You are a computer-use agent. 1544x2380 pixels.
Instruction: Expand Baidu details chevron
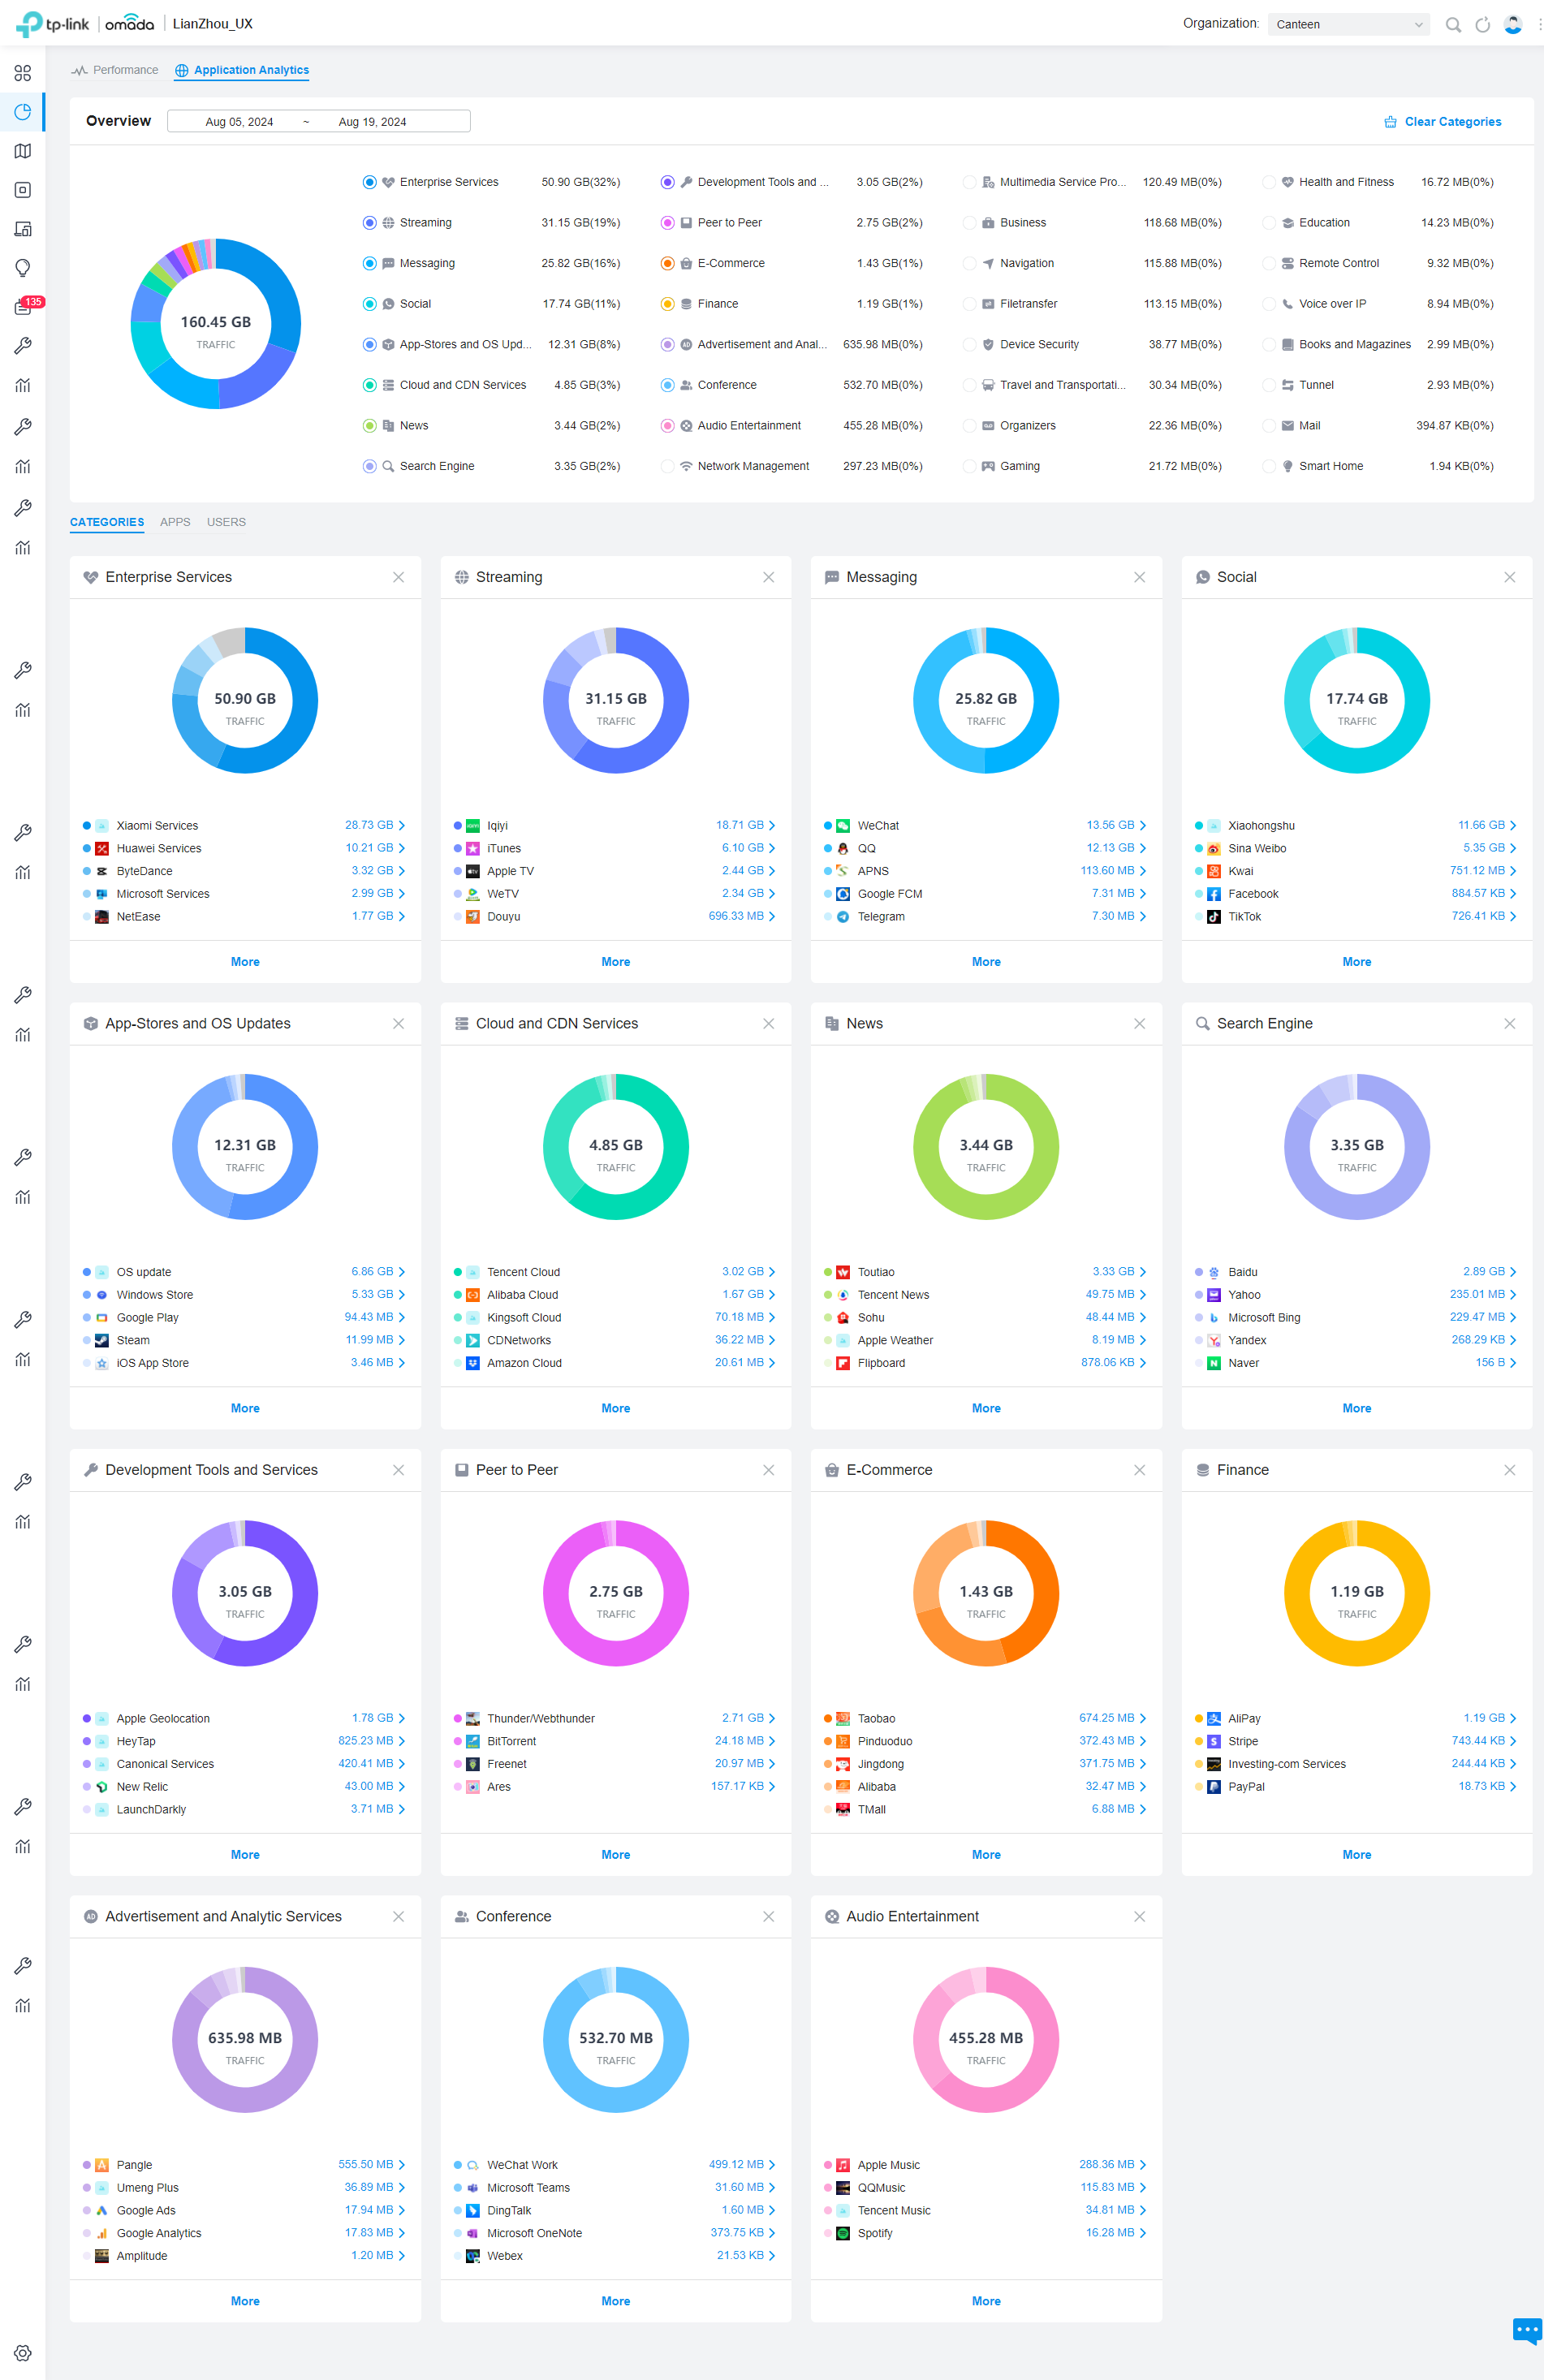pos(1513,1272)
